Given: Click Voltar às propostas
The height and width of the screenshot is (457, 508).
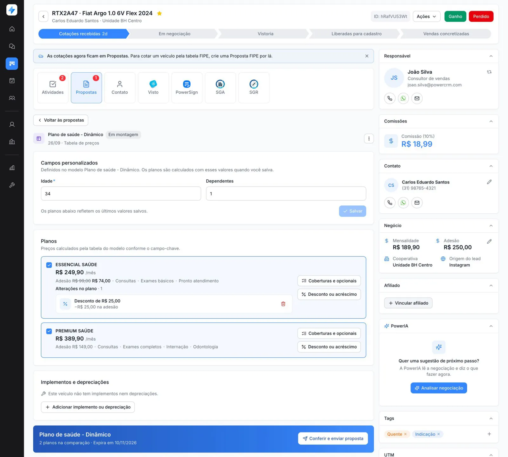Looking at the screenshot, I should coord(61,120).
